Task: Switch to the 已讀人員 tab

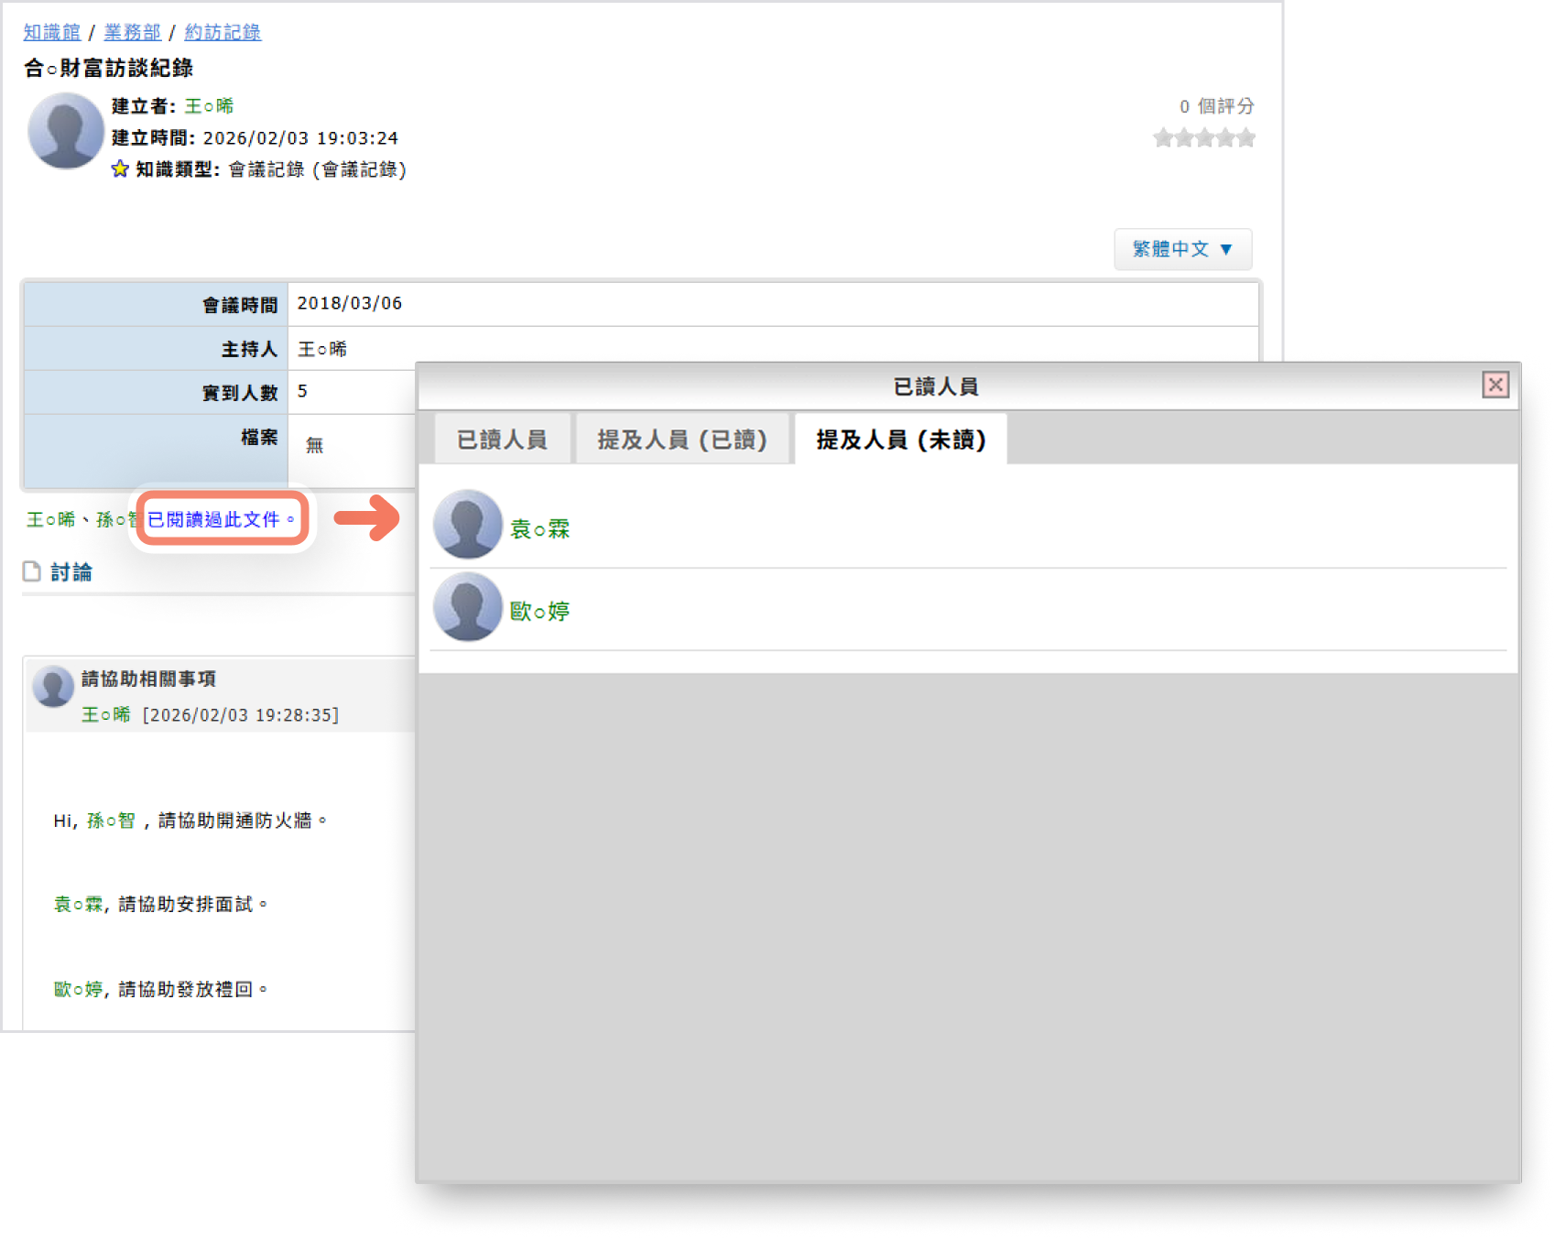Action: 502,440
